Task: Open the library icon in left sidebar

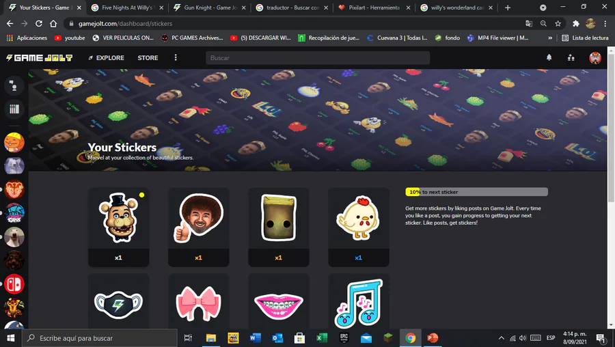Action: (14, 109)
